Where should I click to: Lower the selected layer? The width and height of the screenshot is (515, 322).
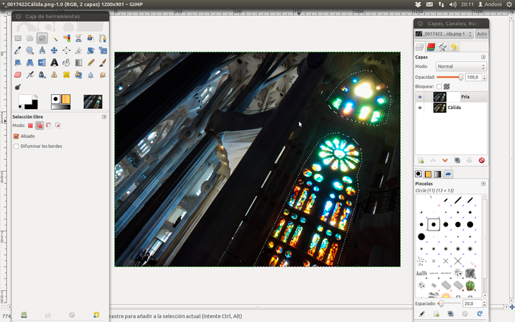click(x=445, y=161)
